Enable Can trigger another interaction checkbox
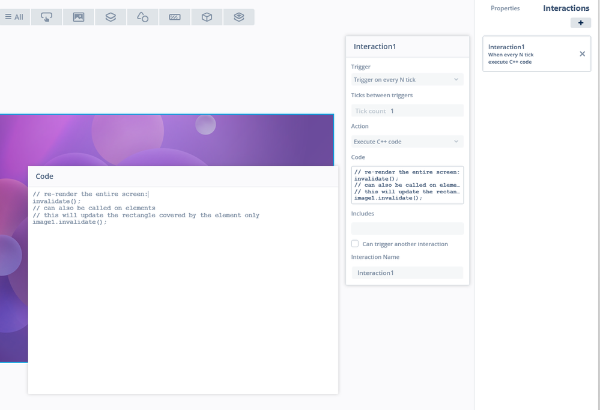600x410 pixels. tap(355, 244)
